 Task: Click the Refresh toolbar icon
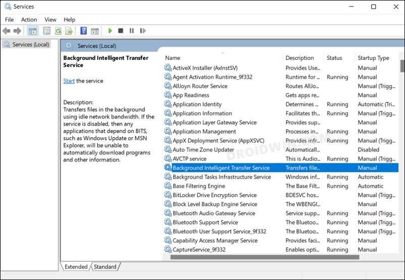[x=59, y=31]
